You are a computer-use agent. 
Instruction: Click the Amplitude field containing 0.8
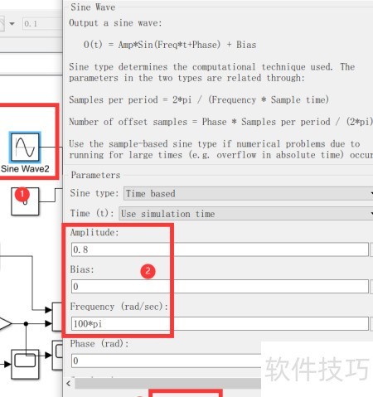tap(220, 249)
